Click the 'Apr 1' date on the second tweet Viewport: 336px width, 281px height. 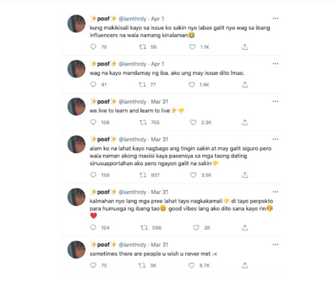click(x=160, y=64)
